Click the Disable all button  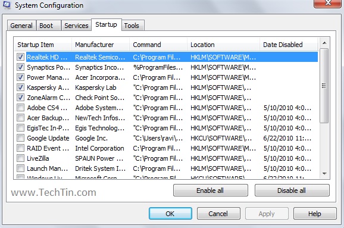click(x=292, y=190)
